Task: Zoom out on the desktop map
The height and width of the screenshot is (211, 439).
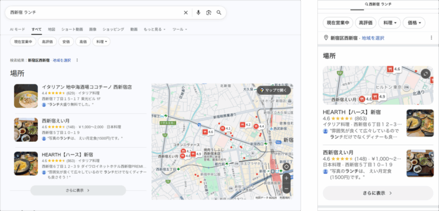Action: (x=286, y=188)
